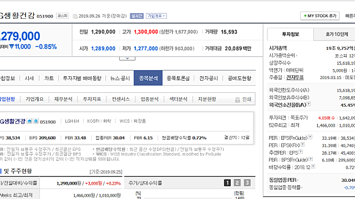Open help icon beside 추정PER EPS
Viewport: 355px width, 199px height.
[301, 151]
